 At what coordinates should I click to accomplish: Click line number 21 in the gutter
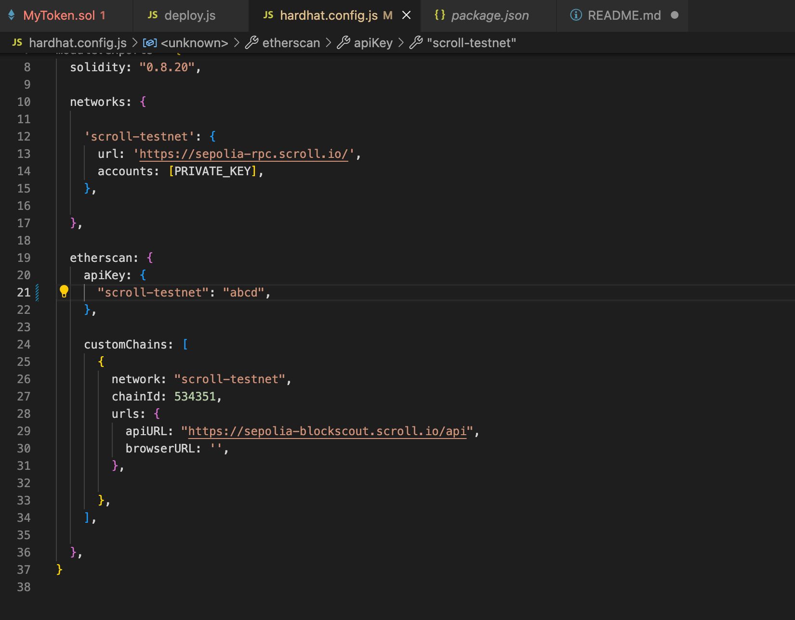[24, 293]
